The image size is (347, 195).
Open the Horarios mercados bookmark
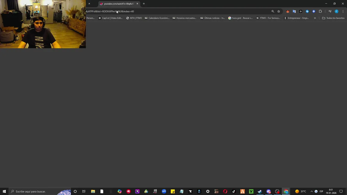pyautogui.click(x=184, y=18)
